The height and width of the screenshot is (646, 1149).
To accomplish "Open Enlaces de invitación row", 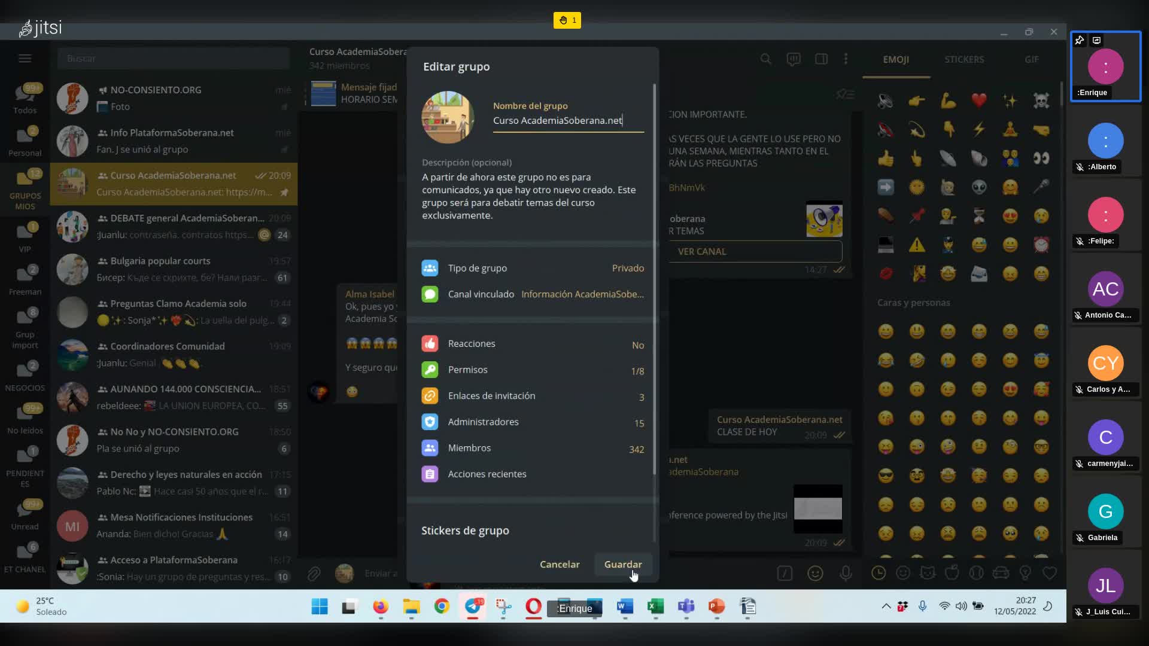I will [x=532, y=396].
